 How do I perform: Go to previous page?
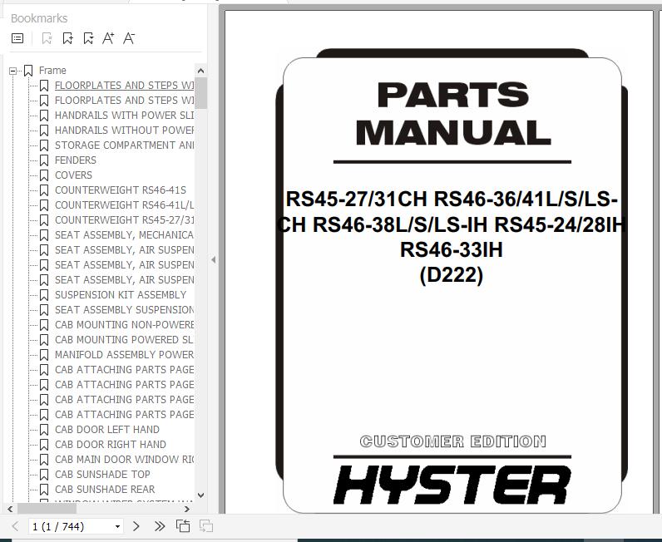(x=16, y=526)
